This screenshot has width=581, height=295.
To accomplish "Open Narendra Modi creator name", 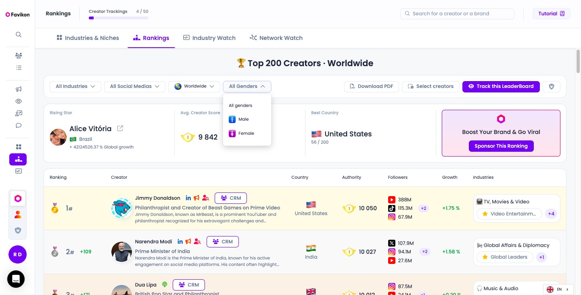I will [x=154, y=242].
